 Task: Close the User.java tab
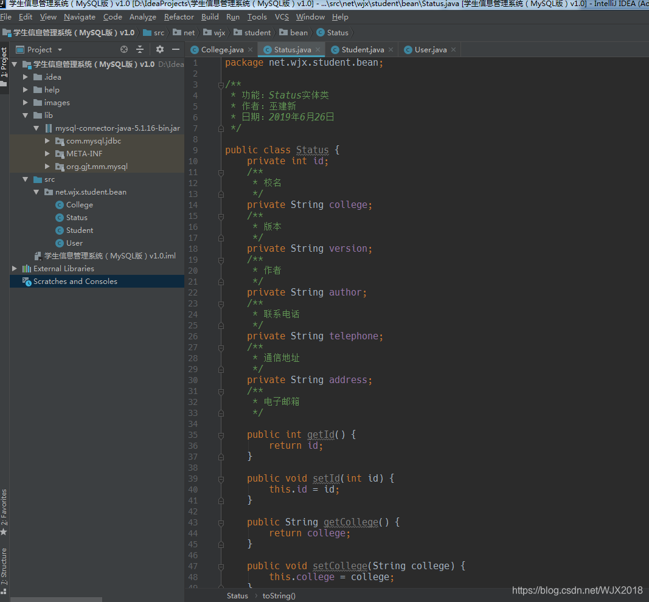click(454, 50)
